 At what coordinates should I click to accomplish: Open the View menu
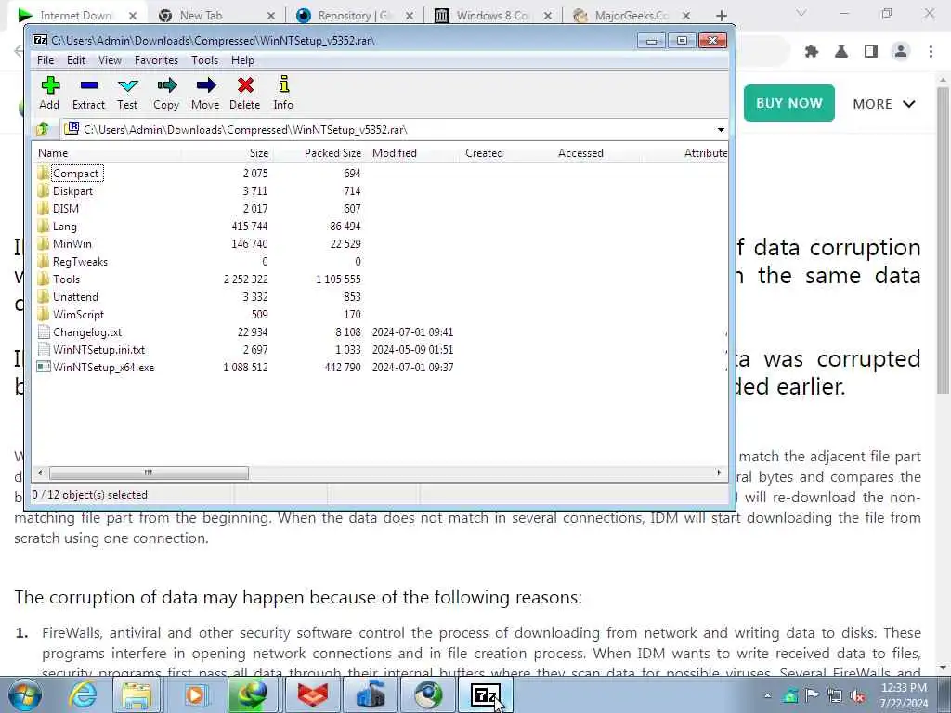110,60
